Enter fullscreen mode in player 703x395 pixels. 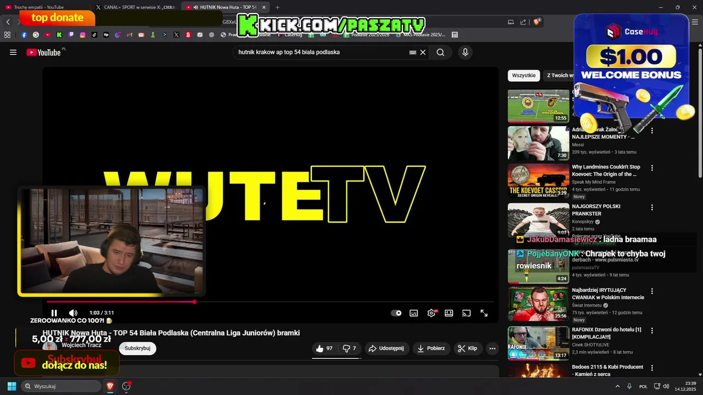pos(484,313)
